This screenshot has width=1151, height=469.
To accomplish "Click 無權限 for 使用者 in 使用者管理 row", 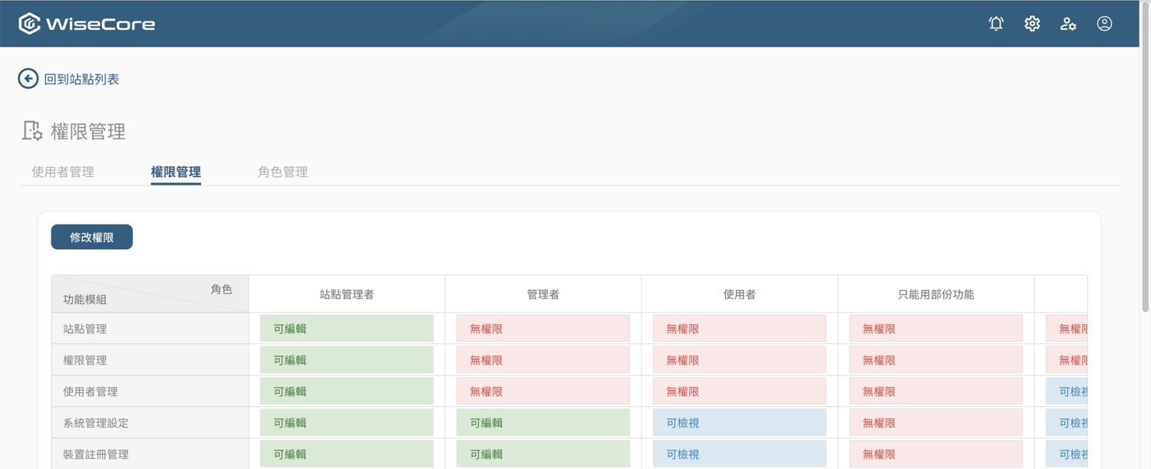I will 740,392.
